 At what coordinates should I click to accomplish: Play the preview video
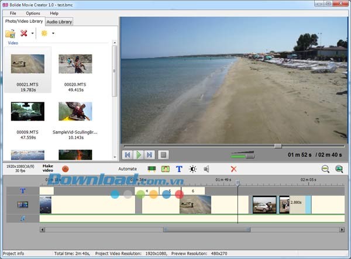139,155
